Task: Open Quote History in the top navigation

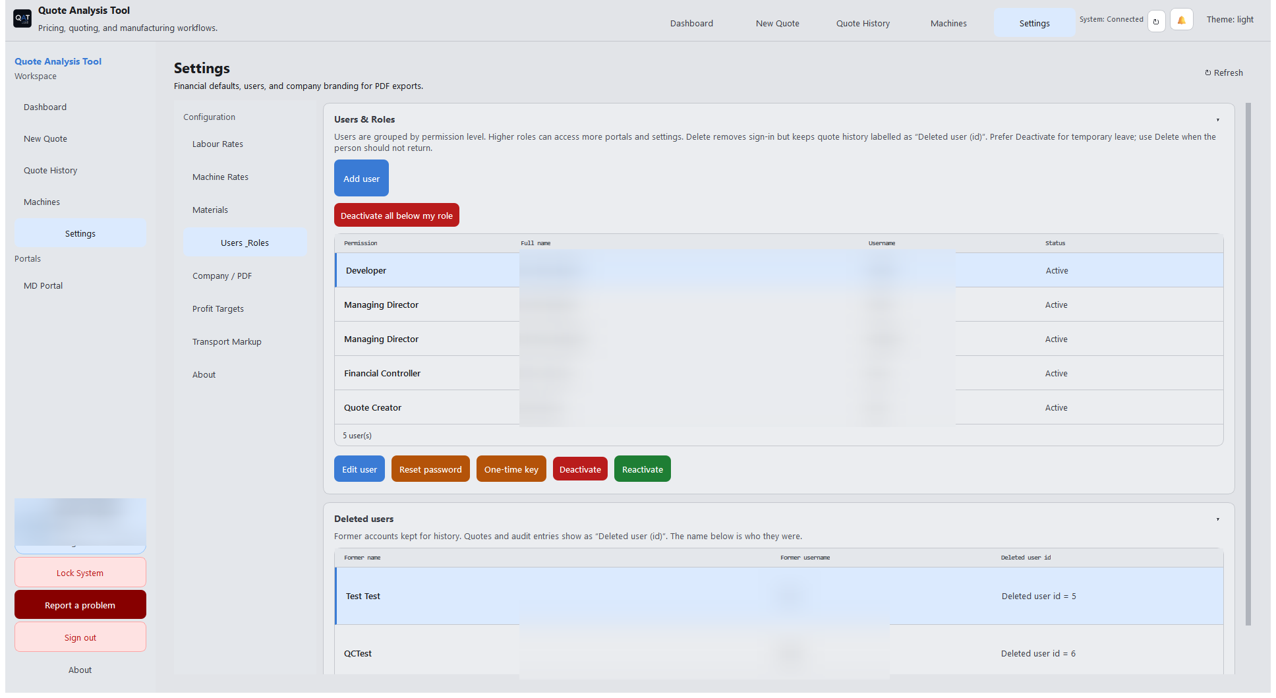Action: (x=863, y=23)
